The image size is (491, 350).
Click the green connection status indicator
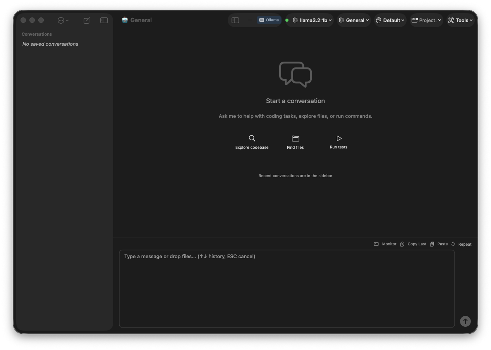click(x=287, y=20)
